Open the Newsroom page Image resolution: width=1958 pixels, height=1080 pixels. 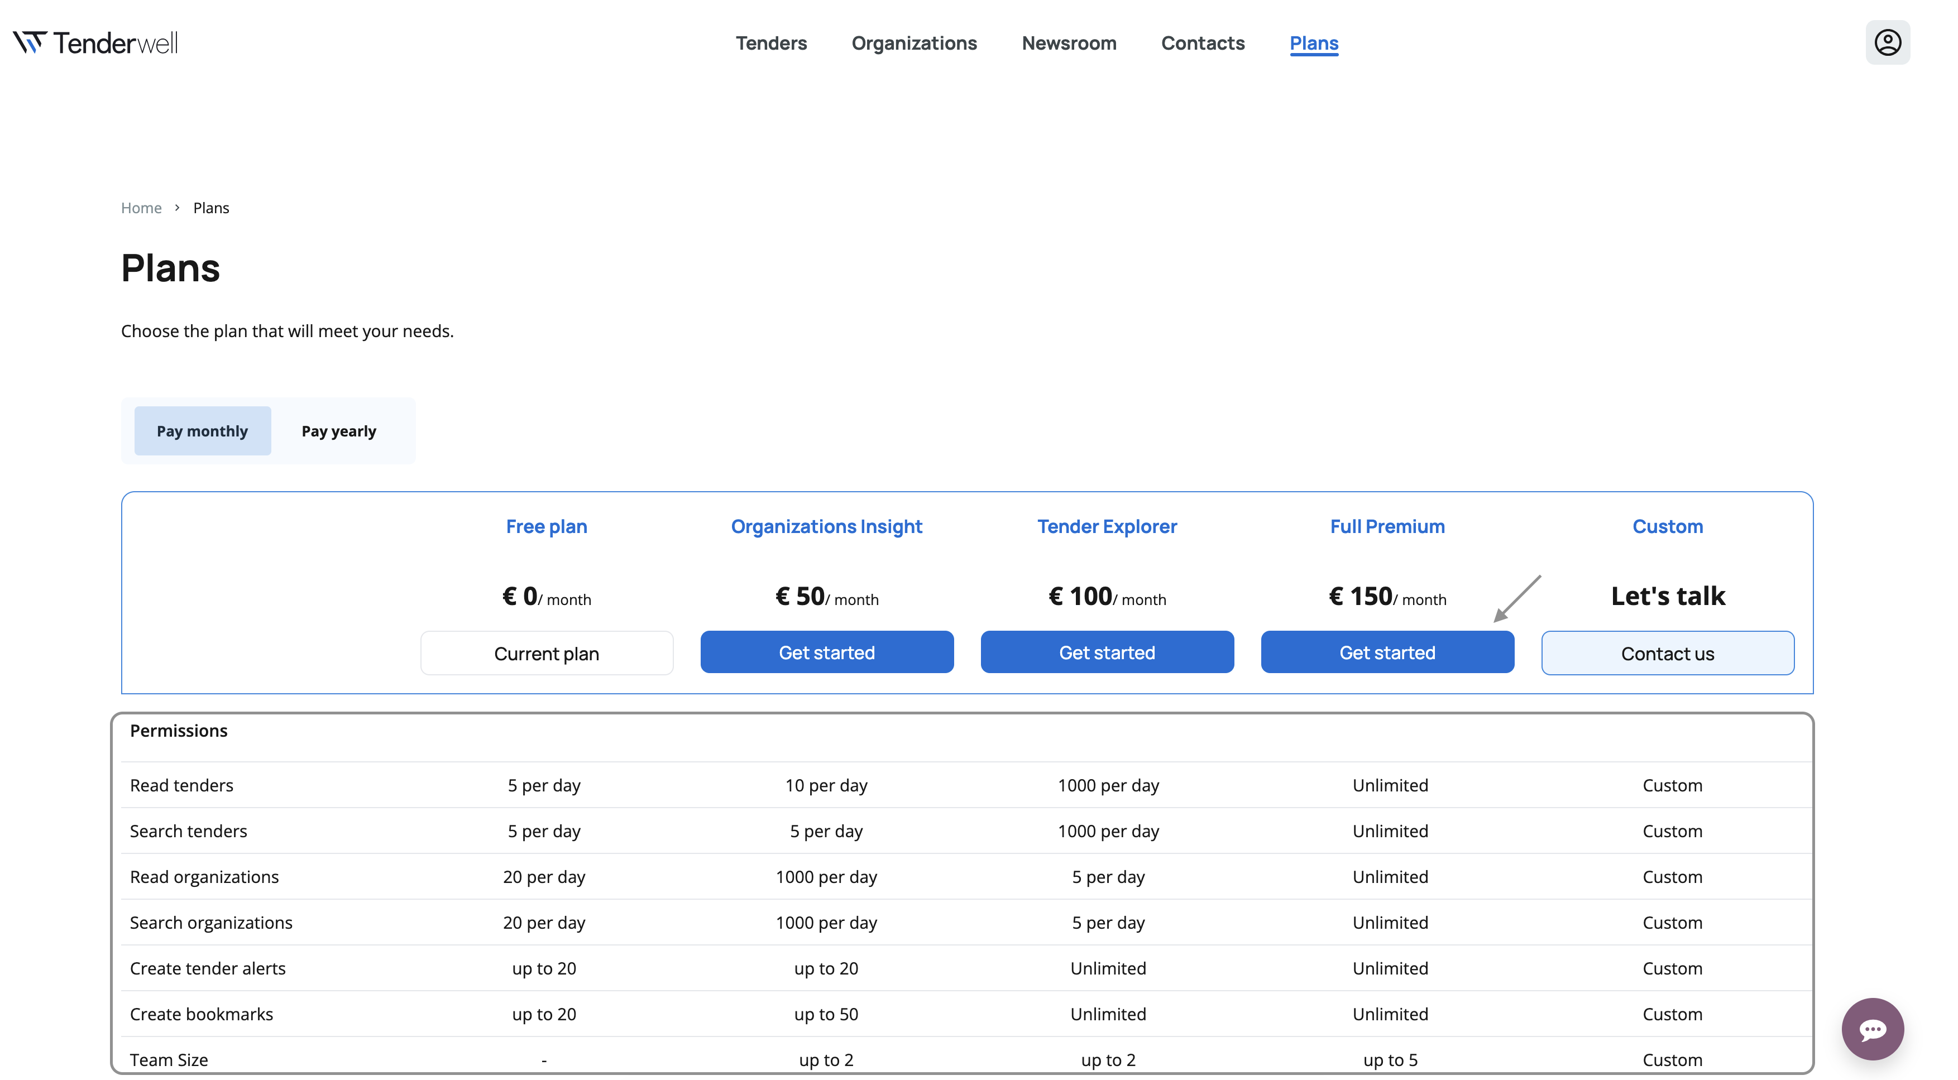1068,44
